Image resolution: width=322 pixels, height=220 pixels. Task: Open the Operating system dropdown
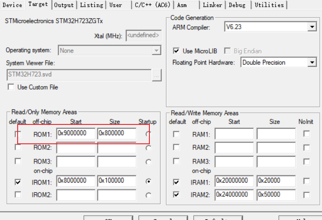point(156,50)
